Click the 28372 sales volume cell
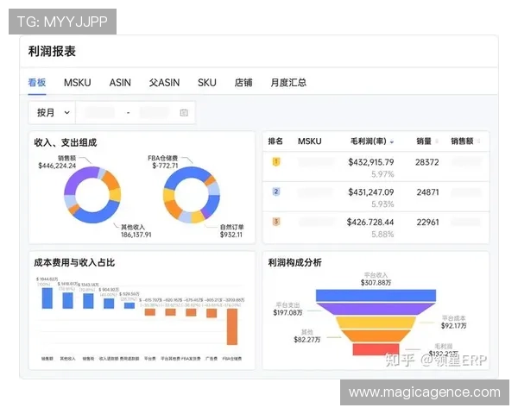This screenshot has height=414, width=518. tap(427, 162)
